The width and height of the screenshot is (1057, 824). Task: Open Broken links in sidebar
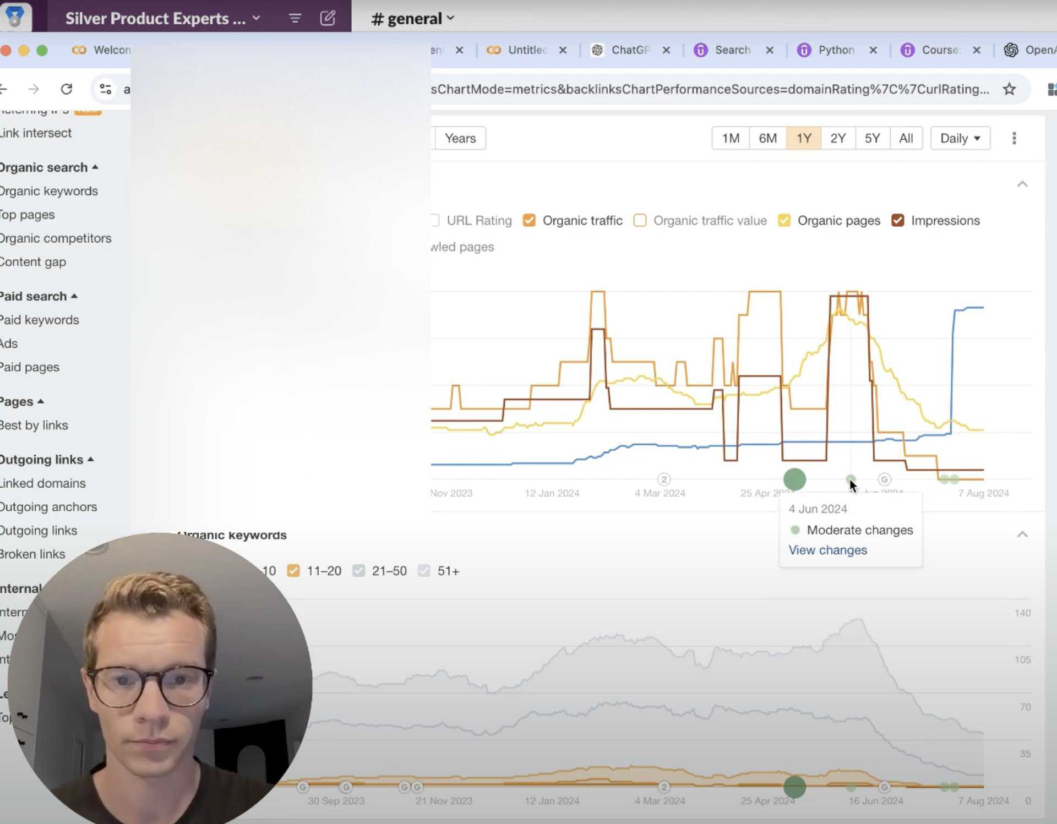pos(32,554)
